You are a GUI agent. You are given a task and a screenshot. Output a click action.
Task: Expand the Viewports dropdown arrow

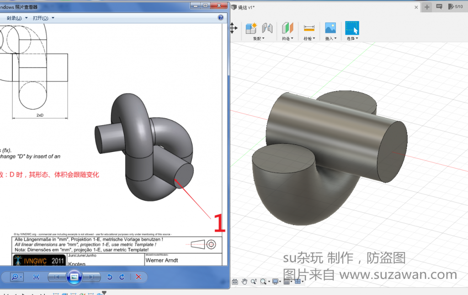[x=303, y=282]
